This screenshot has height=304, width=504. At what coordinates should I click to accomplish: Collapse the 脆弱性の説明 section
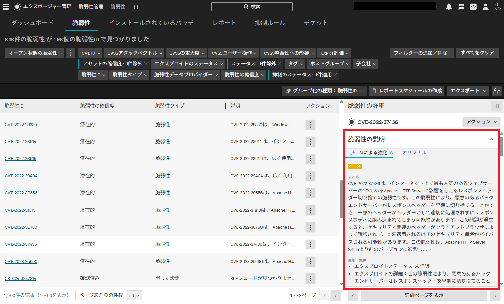click(491, 139)
